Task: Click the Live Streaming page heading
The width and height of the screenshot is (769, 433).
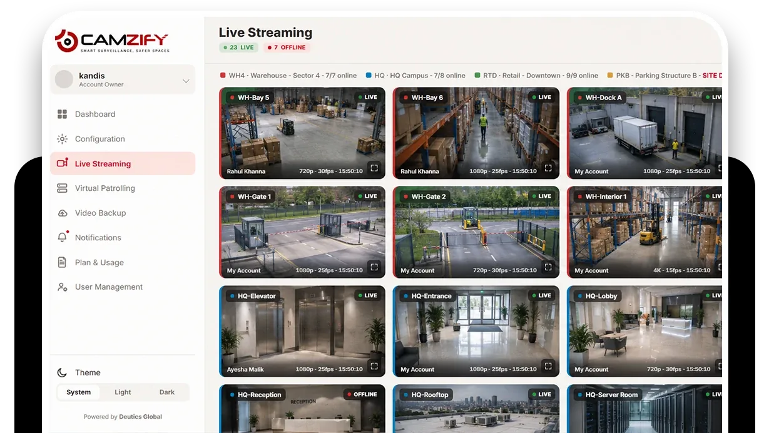Action: pos(265,33)
